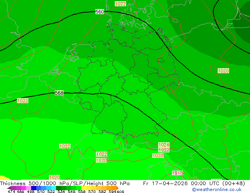Click the 560 height contour label

(99, 12)
